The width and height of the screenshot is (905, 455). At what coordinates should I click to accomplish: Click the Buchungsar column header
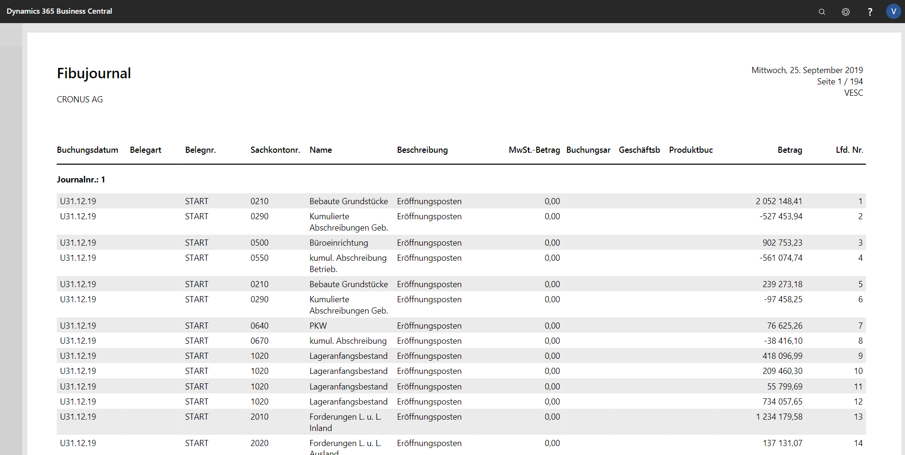click(588, 150)
